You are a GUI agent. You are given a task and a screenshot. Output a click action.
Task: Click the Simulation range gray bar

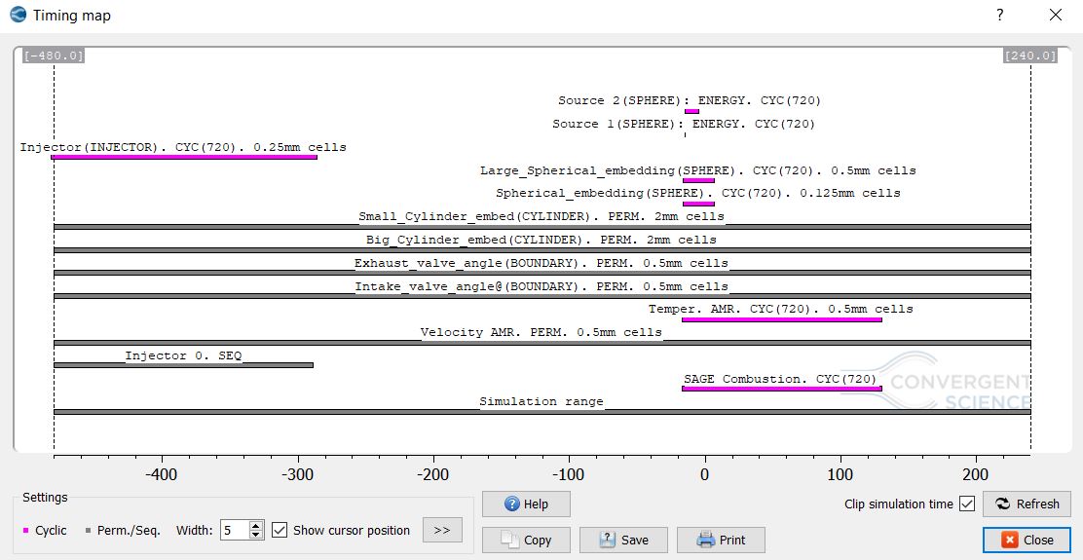(x=542, y=412)
